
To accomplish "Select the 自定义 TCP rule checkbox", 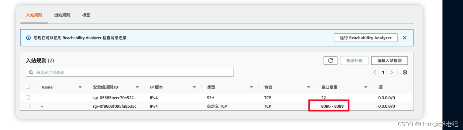I will pyautogui.click(x=28, y=106).
